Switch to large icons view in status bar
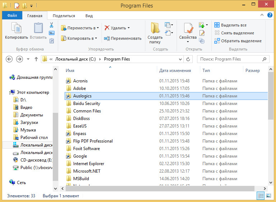 click(268, 196)
